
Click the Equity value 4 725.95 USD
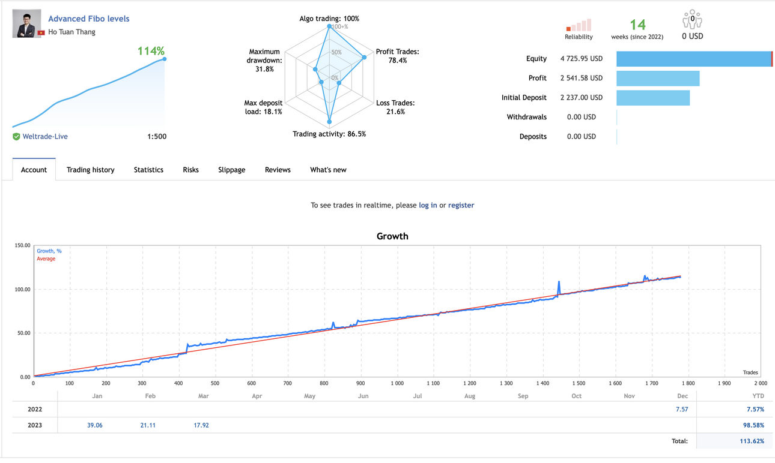(x=581, y=59)
